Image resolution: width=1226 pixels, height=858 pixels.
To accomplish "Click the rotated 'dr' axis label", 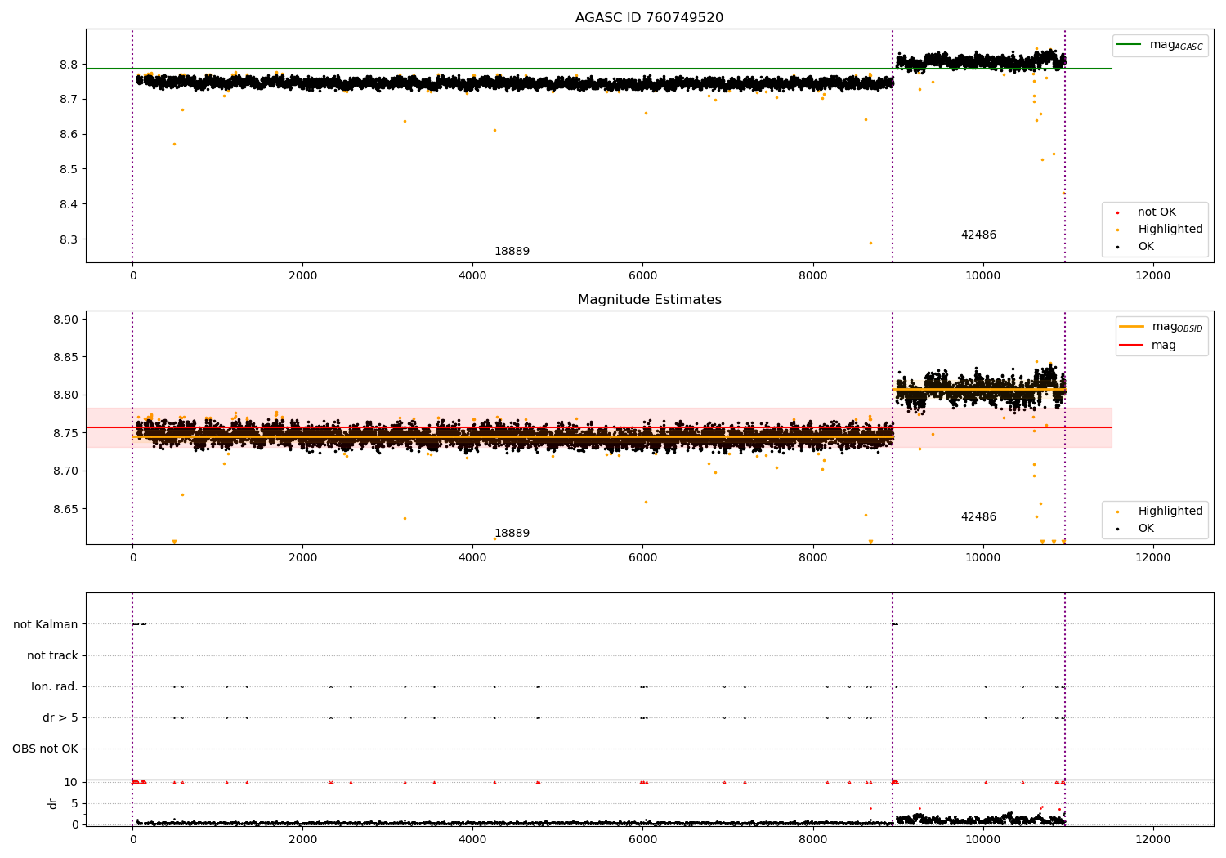I will coord(53,803).
